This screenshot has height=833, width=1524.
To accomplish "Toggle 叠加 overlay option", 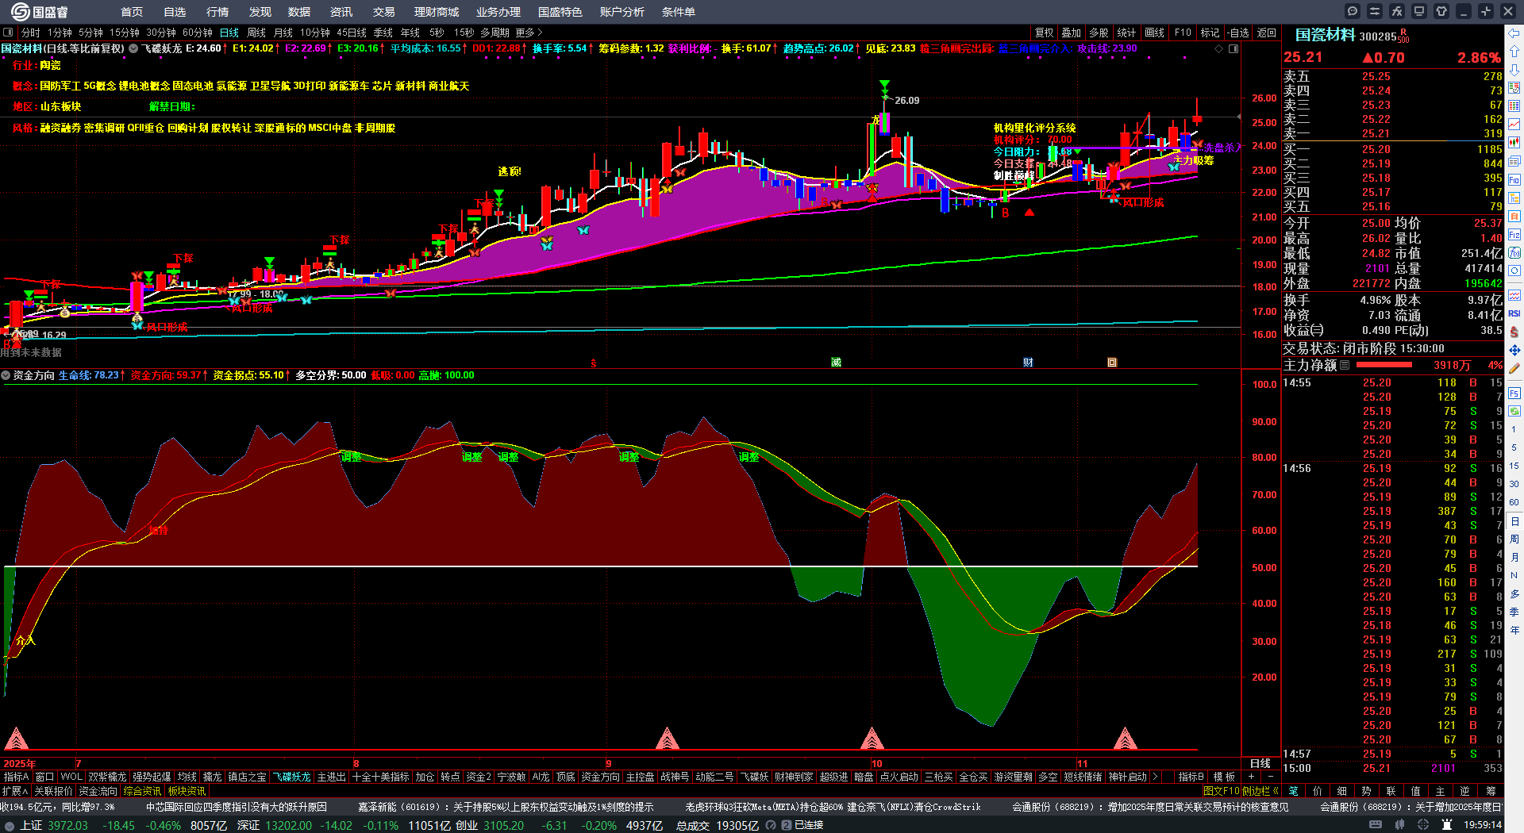I will pos(1072,33).
